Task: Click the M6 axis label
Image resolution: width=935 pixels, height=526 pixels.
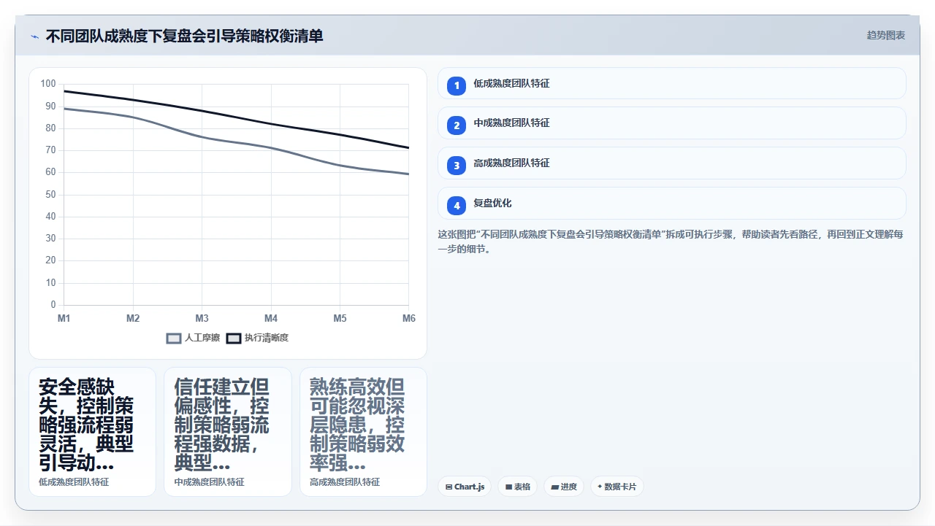Action: coord(408,318)
